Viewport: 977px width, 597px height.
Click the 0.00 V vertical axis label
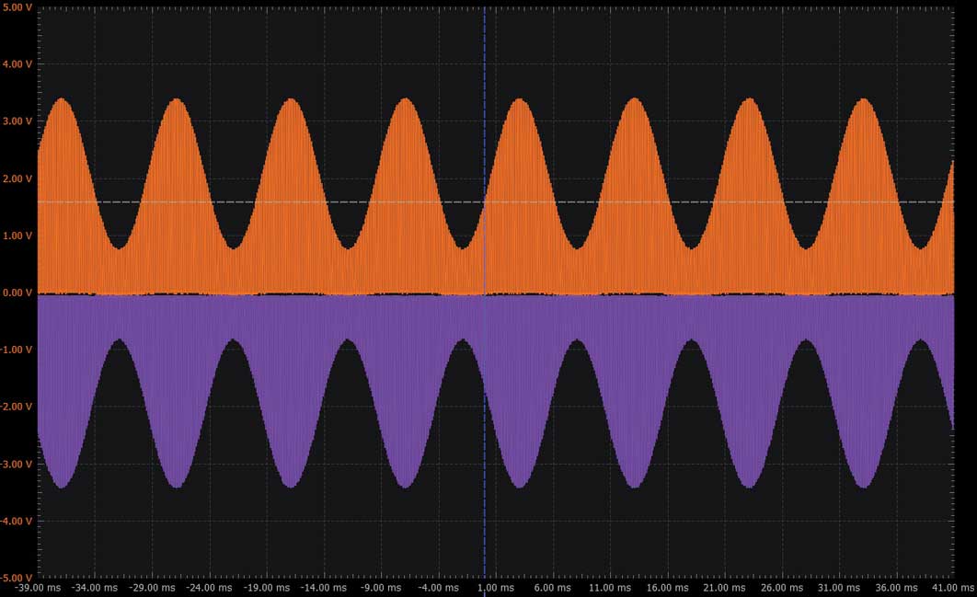(17, 293)
